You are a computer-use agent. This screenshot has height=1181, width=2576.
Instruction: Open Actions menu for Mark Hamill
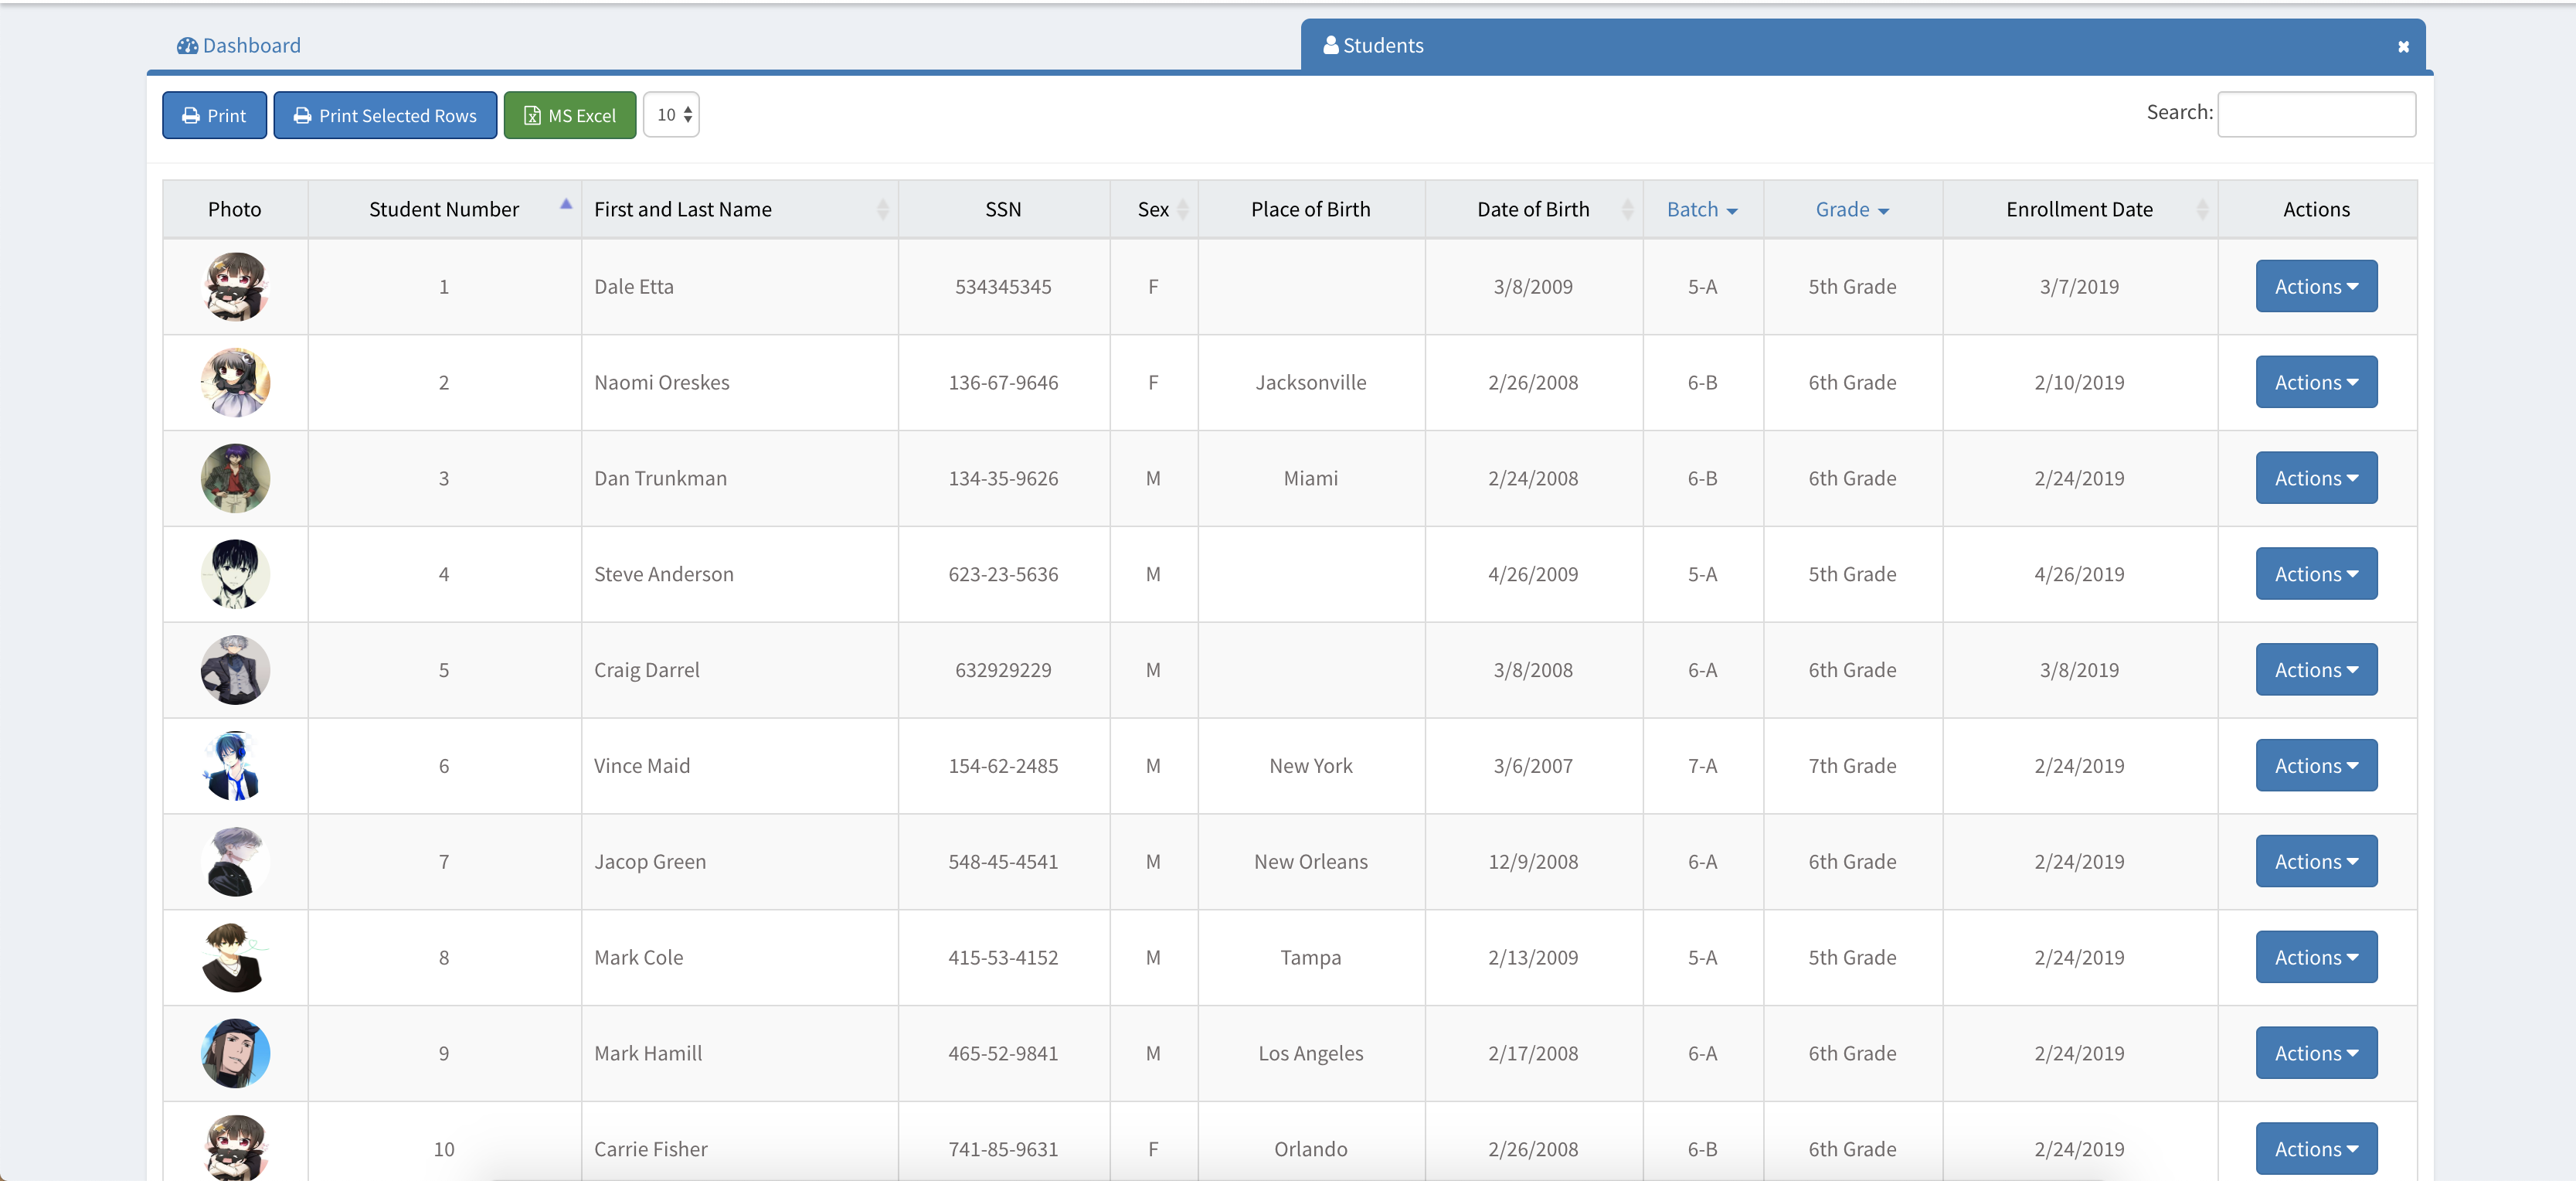click(2316, 1053)
